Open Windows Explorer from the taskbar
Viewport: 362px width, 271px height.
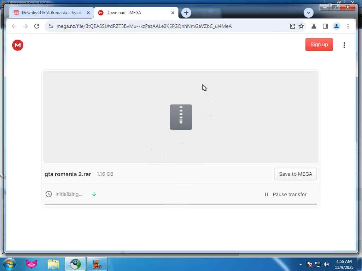tap(53, 264)
